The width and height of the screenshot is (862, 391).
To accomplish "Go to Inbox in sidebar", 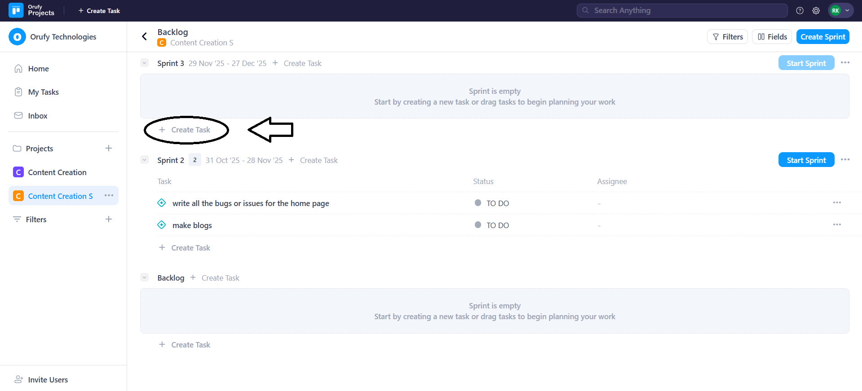I will (37, 116).
